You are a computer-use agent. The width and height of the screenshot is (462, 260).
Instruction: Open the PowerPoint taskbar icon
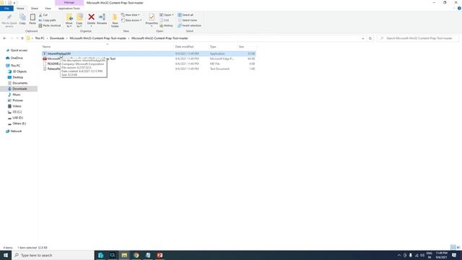coord(160,255)
